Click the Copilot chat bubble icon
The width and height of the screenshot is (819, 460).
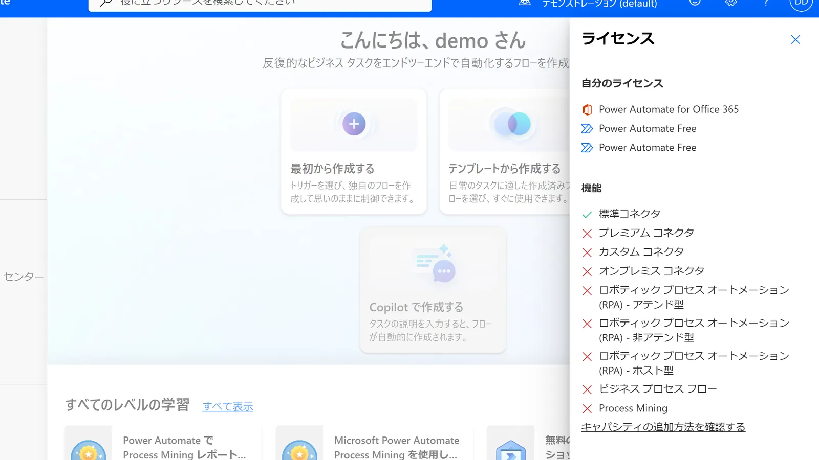[444, 270]
